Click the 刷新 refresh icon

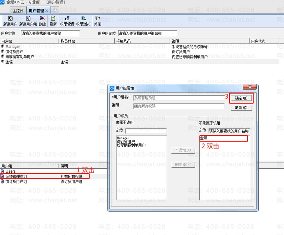(53, 19)
